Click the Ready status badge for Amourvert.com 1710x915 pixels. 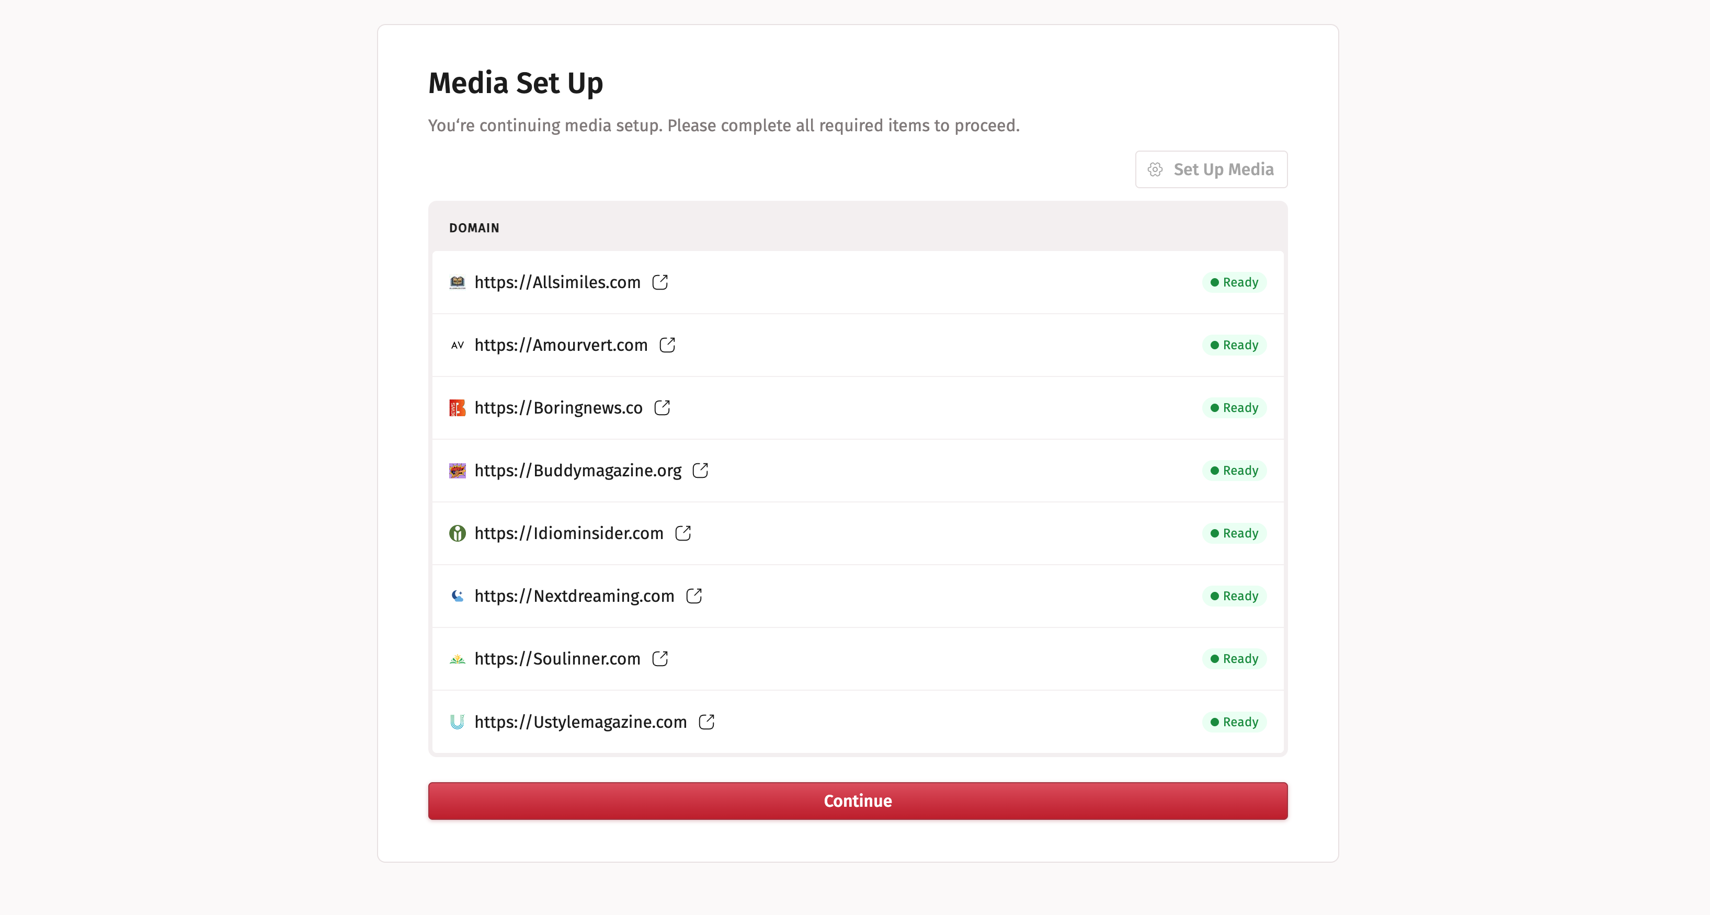click(1234, 345)
